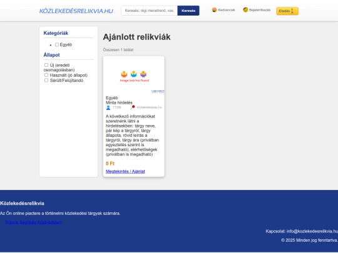Tick the Egyéb category checkbox
This screenshot has height=253, width=338.
[x=57, y=45]
